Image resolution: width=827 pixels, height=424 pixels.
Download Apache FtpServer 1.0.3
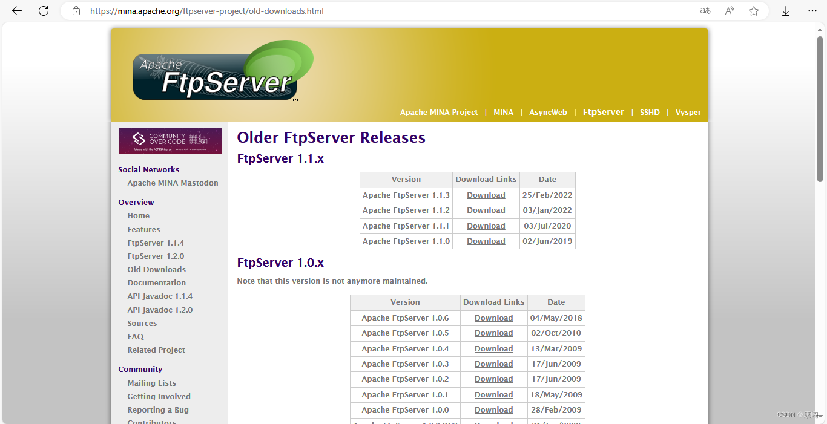(x=493, y=364)
